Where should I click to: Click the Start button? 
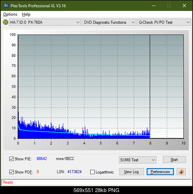click(x=174, y=159)
